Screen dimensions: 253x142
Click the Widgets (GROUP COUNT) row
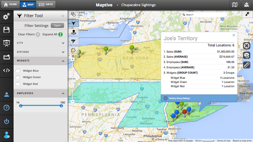coord(199,73)
